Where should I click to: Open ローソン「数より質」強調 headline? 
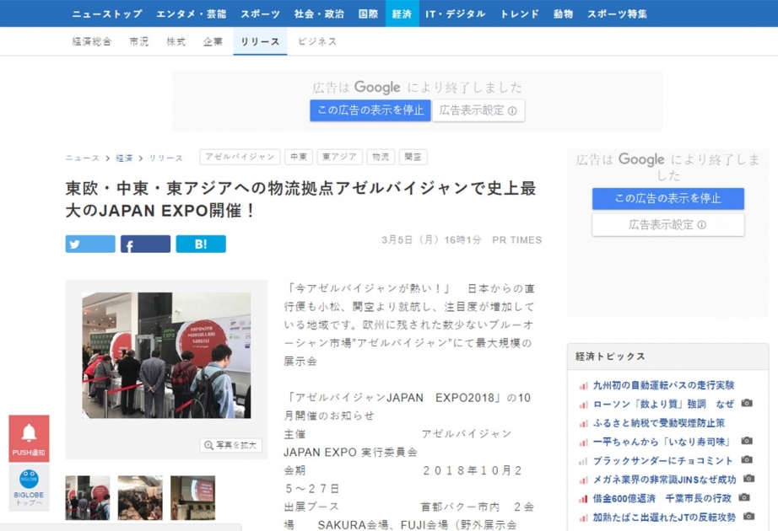[663, 404]
